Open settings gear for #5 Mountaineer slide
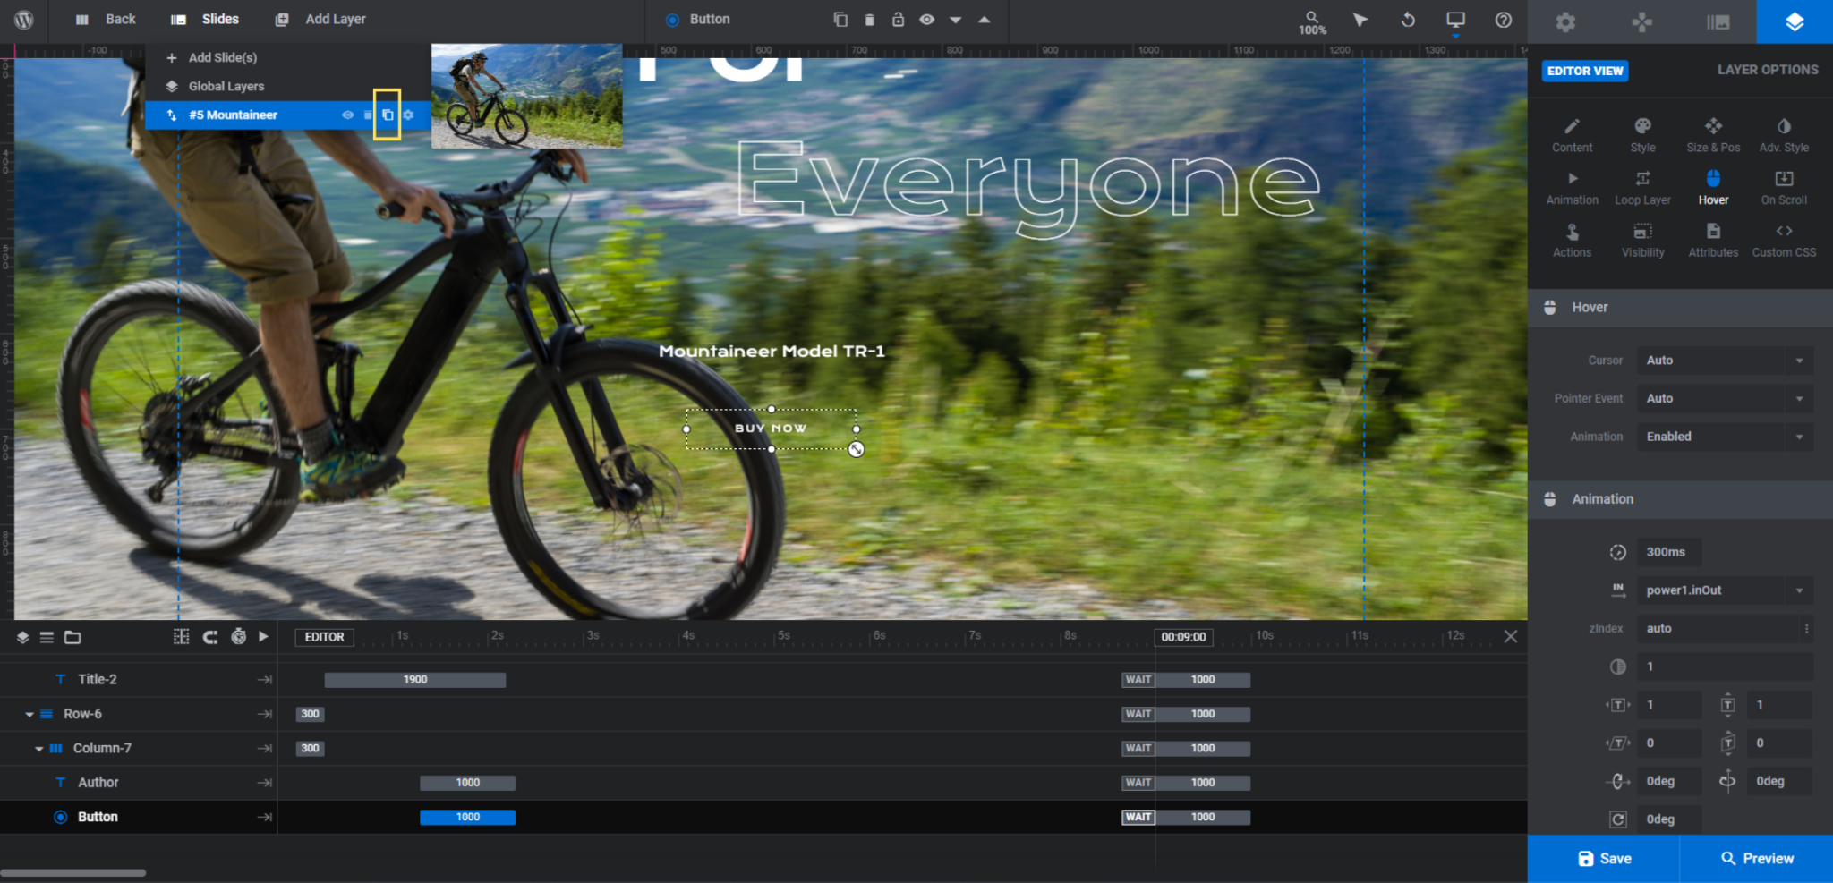1833x883 pixels. 408,115
